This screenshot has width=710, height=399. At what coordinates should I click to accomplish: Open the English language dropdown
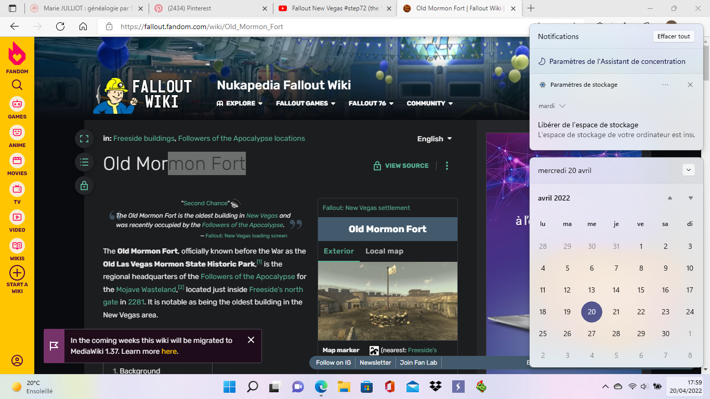point(435,139)
